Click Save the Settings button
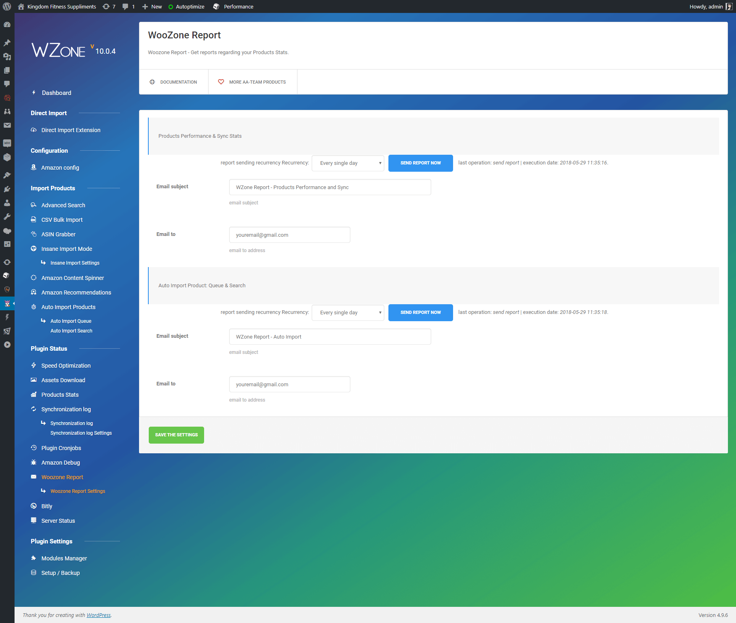Image resolution: width=736 pixels, height=623 pixels. [x=176, y=435]
